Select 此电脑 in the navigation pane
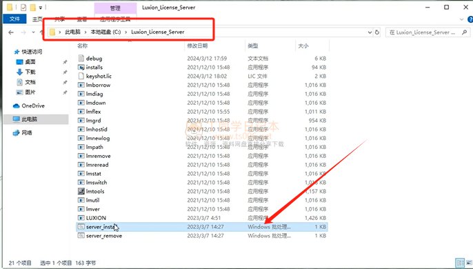This screenshot has width=473, height=269. click(29, 119)
